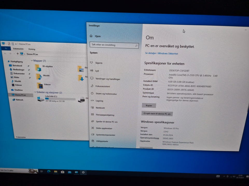249x186 pixels.
Task: Open the Fil tab in File Explorer
Action: pos(6,48)
